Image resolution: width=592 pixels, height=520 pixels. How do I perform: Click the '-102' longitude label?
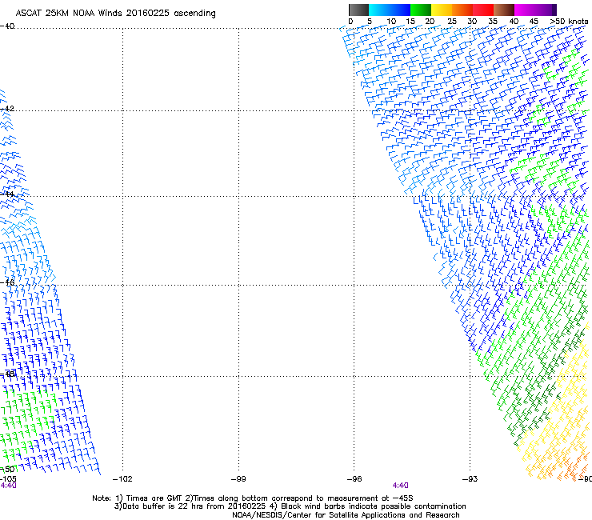[122, 479]
